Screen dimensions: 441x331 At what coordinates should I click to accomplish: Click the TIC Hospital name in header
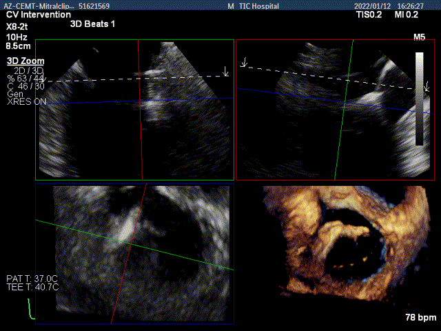point(259,6)
